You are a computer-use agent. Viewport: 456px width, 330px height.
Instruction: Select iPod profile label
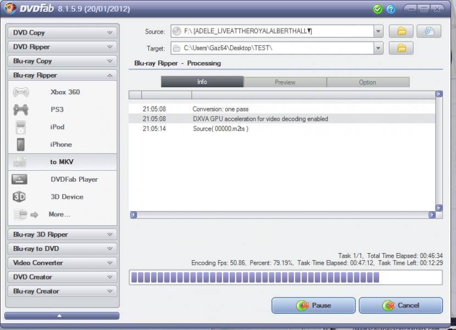[x=57, y=127]
